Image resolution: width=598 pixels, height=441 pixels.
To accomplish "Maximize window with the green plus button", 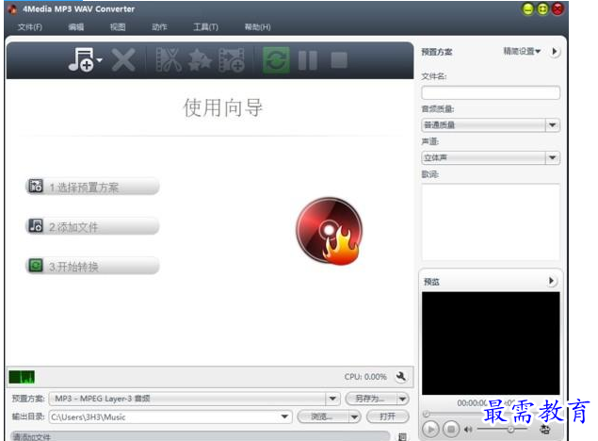I will [542, 8].
